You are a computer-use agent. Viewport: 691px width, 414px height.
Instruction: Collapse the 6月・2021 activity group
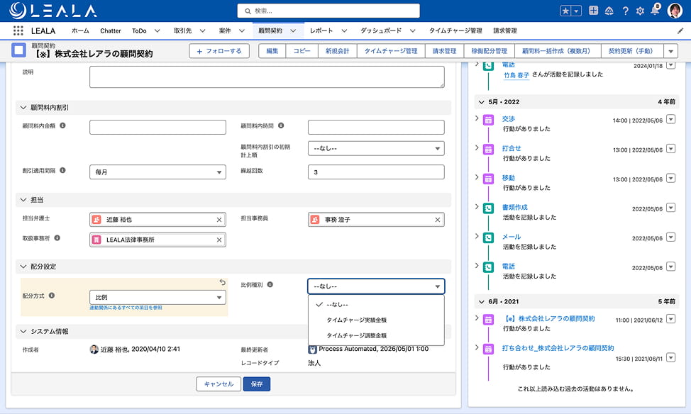(x=481, y=302)
